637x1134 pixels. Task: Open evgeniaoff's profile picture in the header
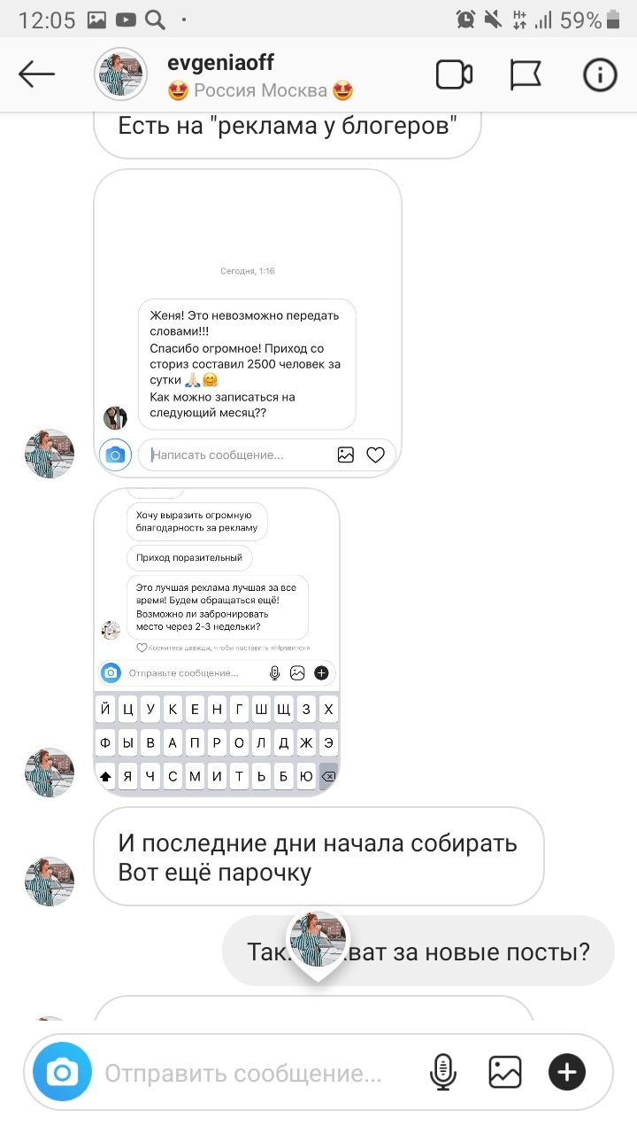[x=120, y=74]
